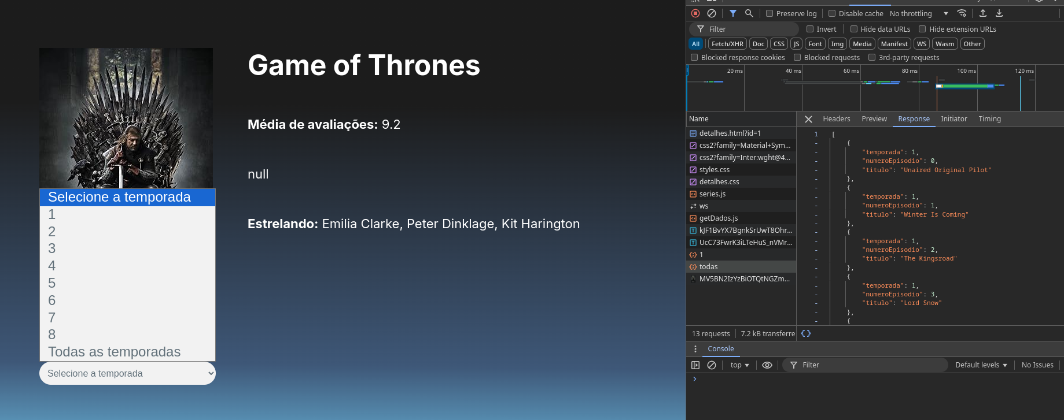Enable Preserve log checkbox
This screenshot has width=1064, height=420.
click(770, 13)
